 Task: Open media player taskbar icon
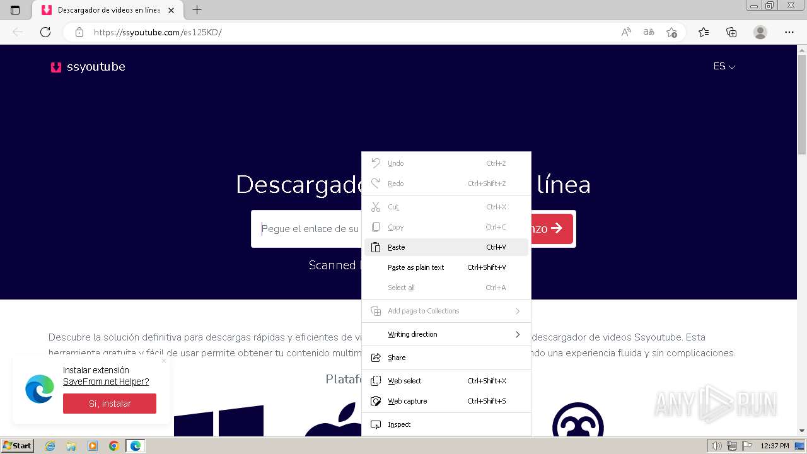[93, 446]
